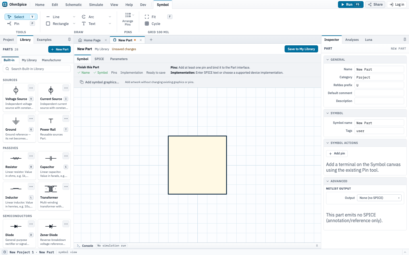Add a new document tab

[151, 40]
